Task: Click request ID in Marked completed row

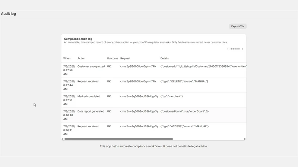Action: coord(139,96)
